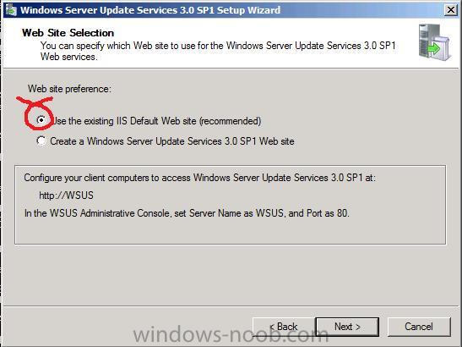462x347 pixels.
Task: Choose the Create a WSUS Web site radio button
Action: click(x=41, y=140)
